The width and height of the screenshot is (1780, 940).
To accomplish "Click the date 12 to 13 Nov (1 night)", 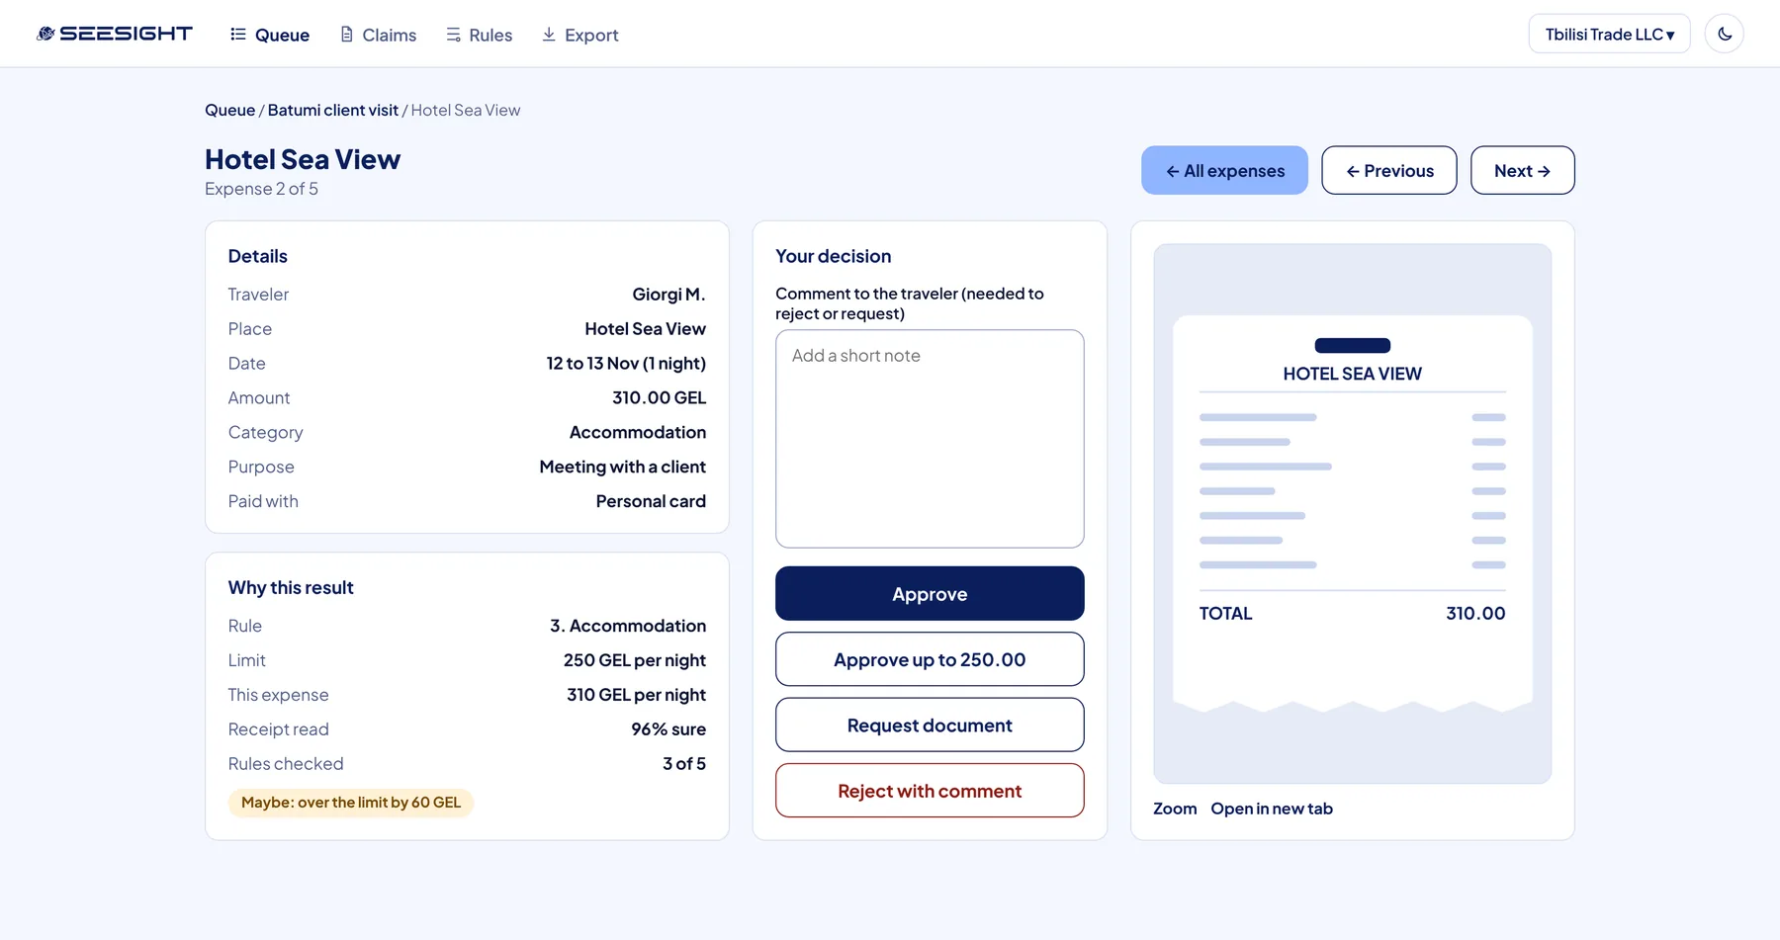I will pos(626,364).
